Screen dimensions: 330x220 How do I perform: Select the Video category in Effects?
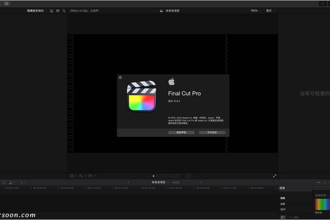click(x=283, y=198)
